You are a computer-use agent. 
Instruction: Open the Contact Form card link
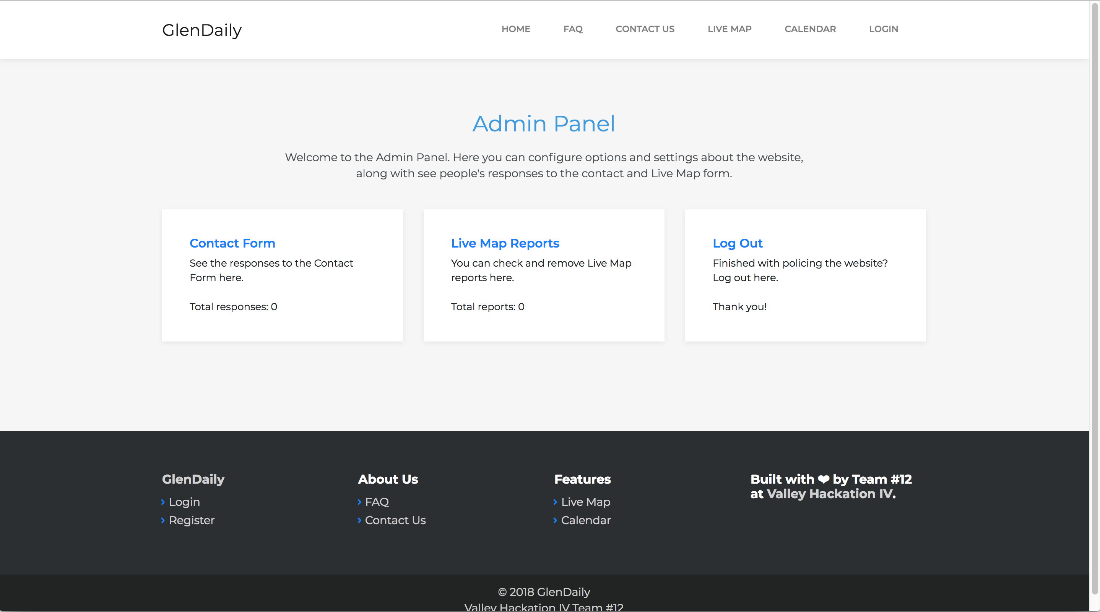[x=232, y=243]
